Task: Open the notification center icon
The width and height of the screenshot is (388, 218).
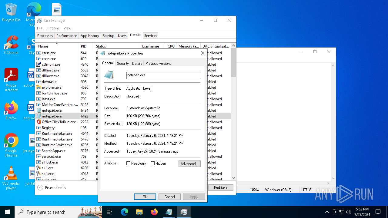Action: (x=378, y=212)
